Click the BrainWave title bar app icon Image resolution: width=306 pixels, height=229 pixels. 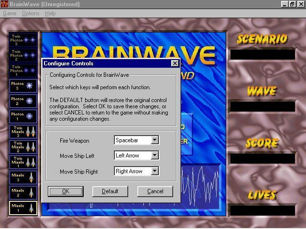click(4, 4)
